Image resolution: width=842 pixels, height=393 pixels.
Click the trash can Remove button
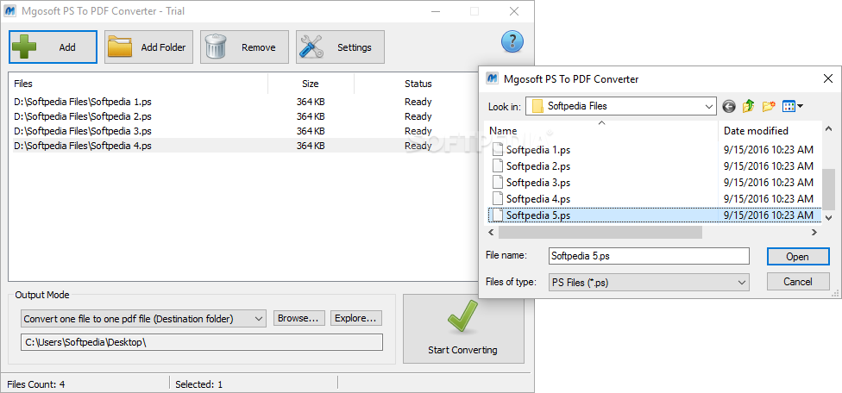coord(244,47)
